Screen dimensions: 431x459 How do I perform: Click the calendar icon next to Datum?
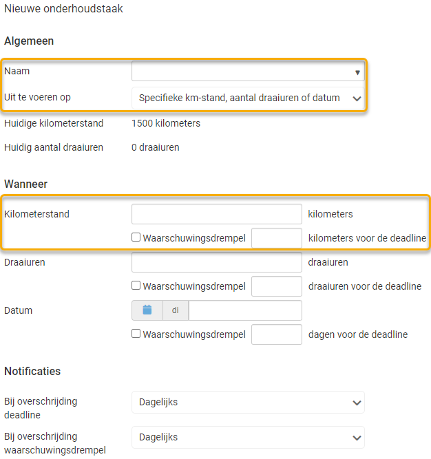coord(147,310)
